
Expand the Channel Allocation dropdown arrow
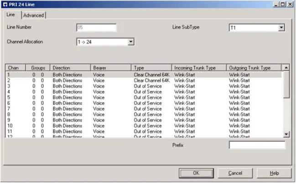(x=130, y=42)
